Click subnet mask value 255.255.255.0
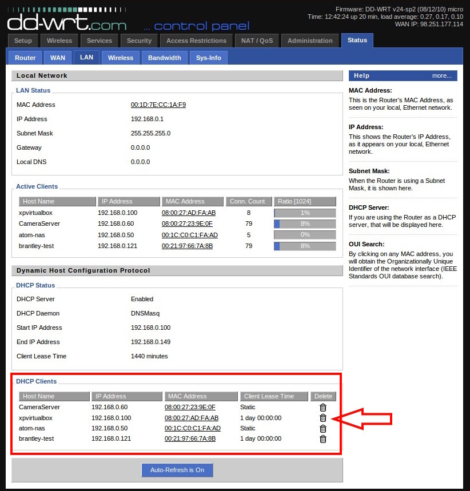Viewport: 470px width, 491px height. tap(151, 133)
